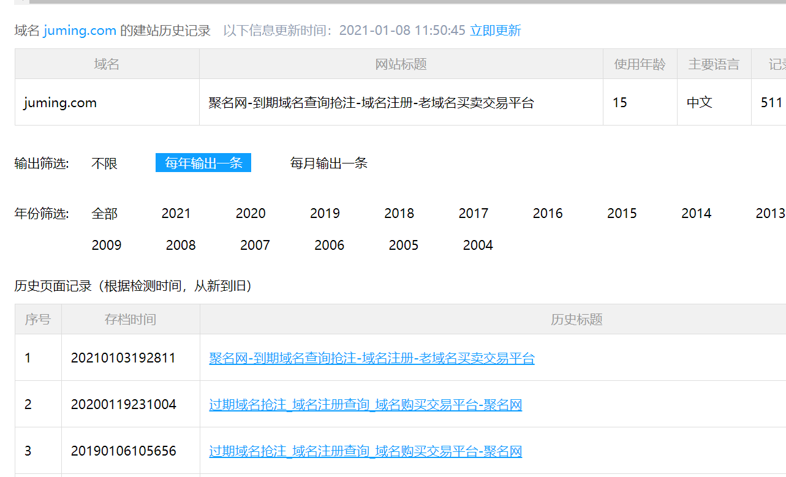
Task: Click the archive time 20190106105656 cell
Action: click(130, 451)
